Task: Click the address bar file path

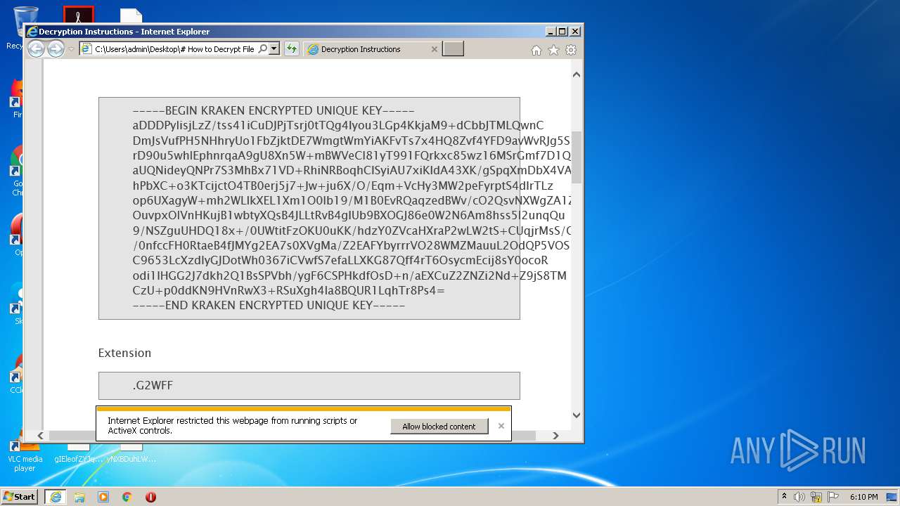Action: pos(174,49)
